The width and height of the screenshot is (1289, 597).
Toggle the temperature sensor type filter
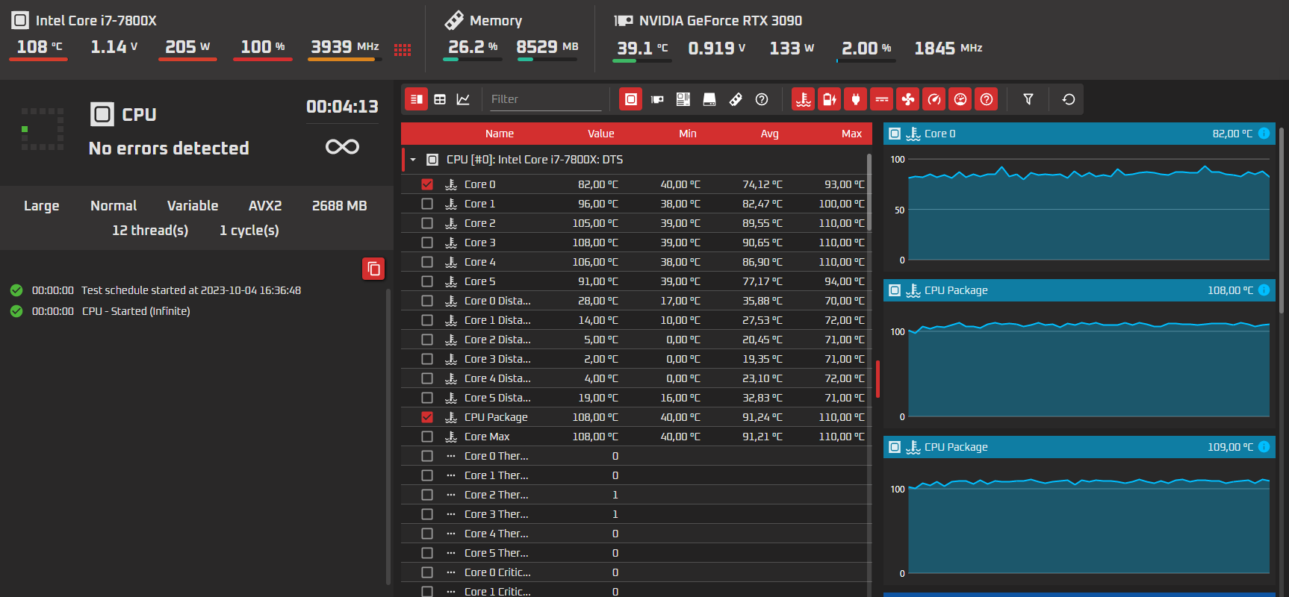point(804,99)
